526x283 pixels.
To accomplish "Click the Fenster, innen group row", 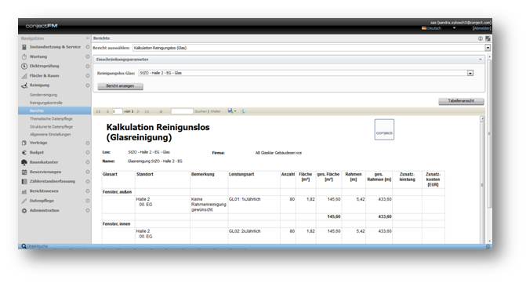I will (274, 224).
